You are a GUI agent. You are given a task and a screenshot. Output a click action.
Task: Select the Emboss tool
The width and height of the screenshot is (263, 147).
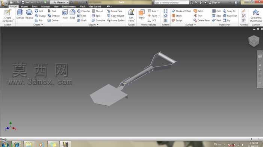[53, 16]
